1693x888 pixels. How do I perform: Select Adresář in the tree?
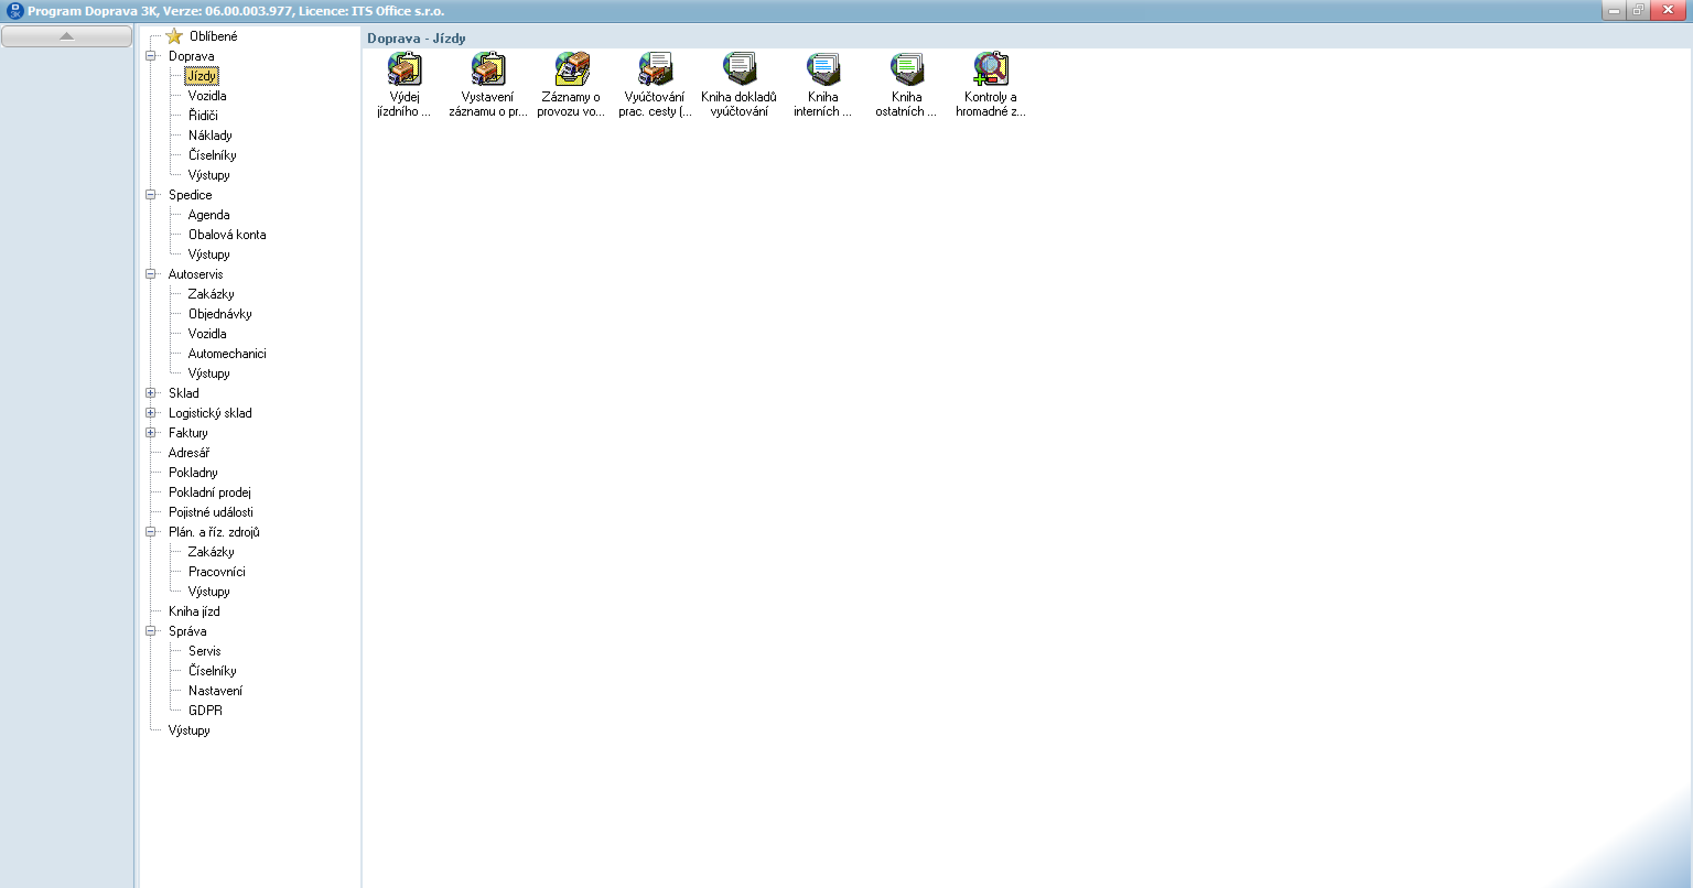pyautogui.click(x=188, y=453)
